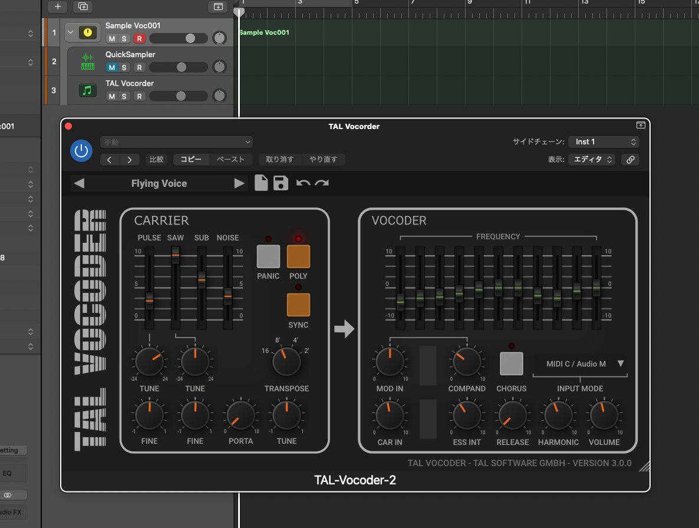The height and width of the screenshot is (528, 699).
Task: Click the track header download-arrow icon
Action: pyautogui.click(x=218, y=6)
